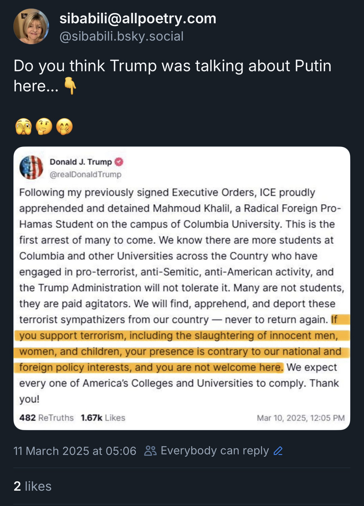Click the 482 ReTruths count
Viewport: 364px width, 506px height.
46,418
